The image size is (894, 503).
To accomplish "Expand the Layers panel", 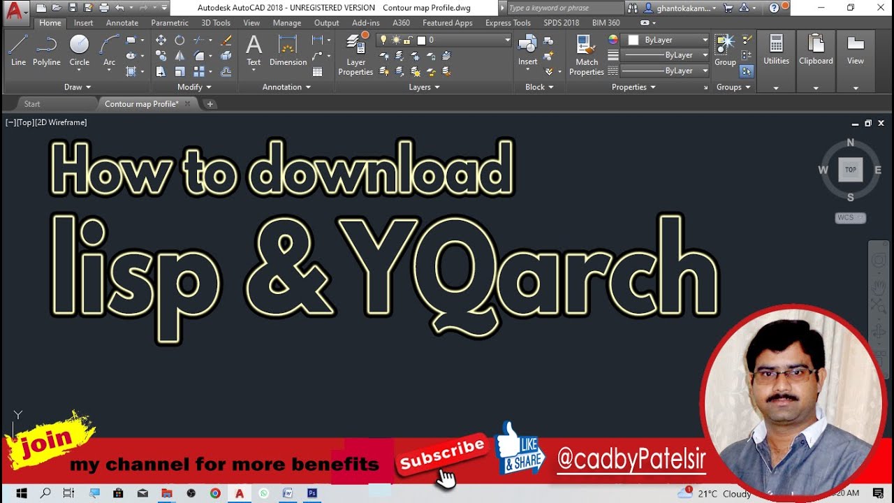I will pyautogui.click(x=424, y=87).
